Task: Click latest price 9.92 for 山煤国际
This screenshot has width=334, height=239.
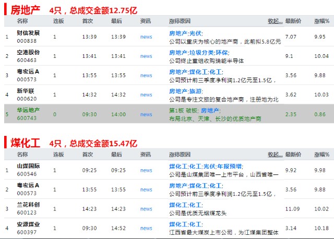Action: [291, 170]
